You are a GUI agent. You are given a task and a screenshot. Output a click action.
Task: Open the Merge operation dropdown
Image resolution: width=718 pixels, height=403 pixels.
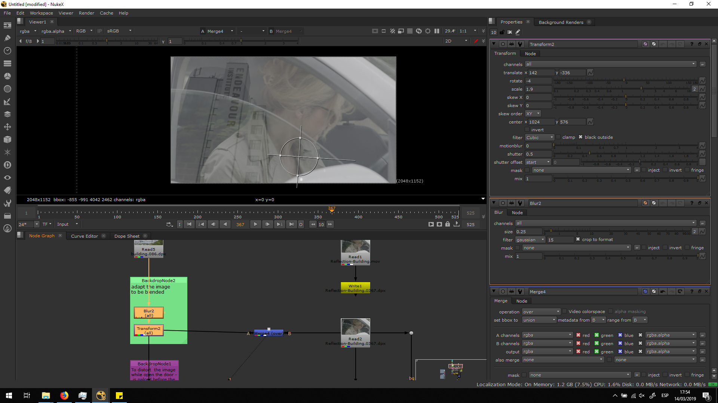click(541, 312)
